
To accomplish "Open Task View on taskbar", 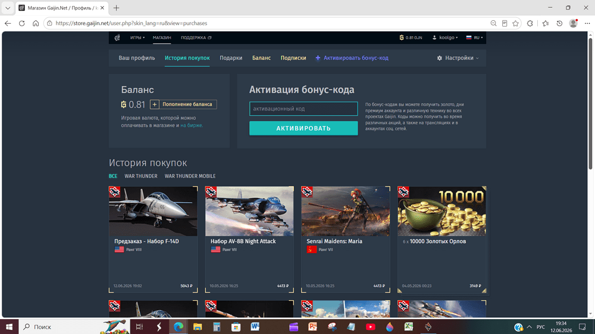I will click(139, 326).
